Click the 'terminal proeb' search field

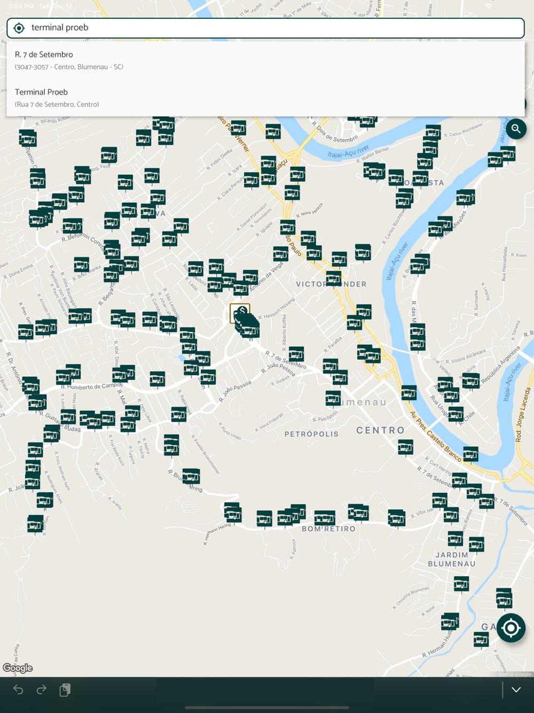265,28
